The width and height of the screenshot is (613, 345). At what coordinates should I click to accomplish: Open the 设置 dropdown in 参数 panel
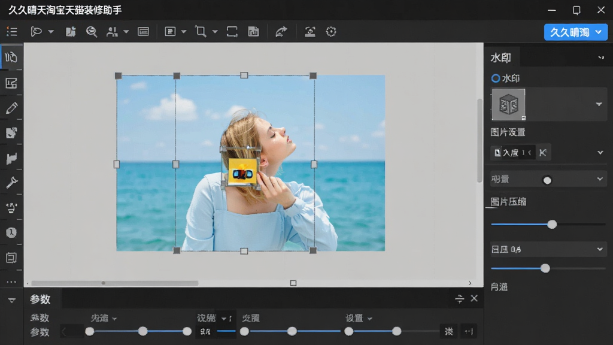(358, 319)
